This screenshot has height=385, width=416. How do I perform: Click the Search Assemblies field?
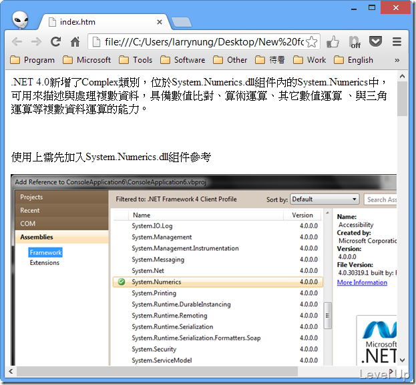380,200
